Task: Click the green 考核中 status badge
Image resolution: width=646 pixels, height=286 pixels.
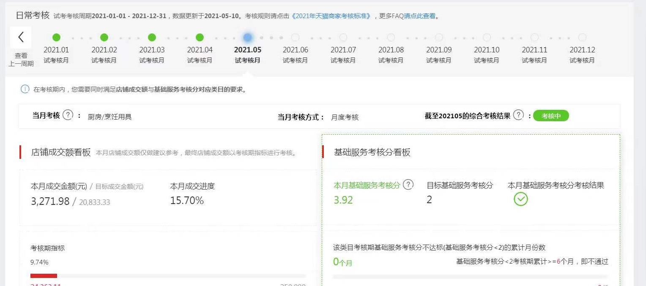Action: (551, 116)
